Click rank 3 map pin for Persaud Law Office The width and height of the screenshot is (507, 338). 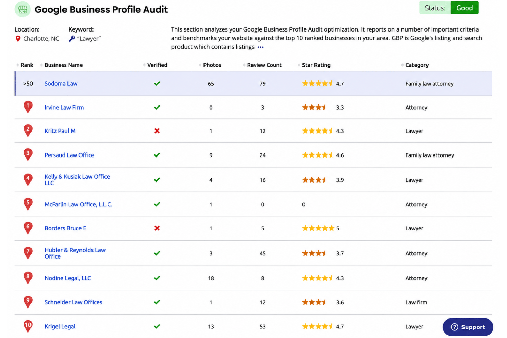(x=28, y=154)
